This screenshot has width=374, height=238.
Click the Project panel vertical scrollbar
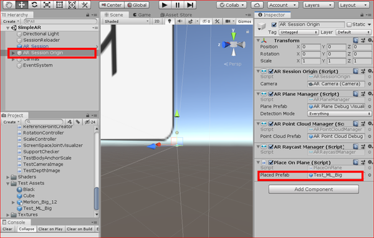(97, 172)
